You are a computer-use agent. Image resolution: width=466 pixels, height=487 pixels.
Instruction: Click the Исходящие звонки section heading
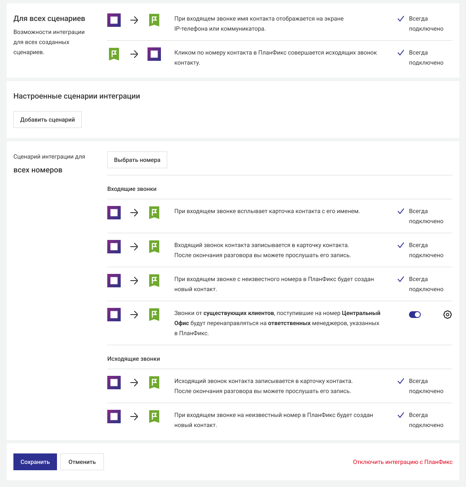[134, 359]
